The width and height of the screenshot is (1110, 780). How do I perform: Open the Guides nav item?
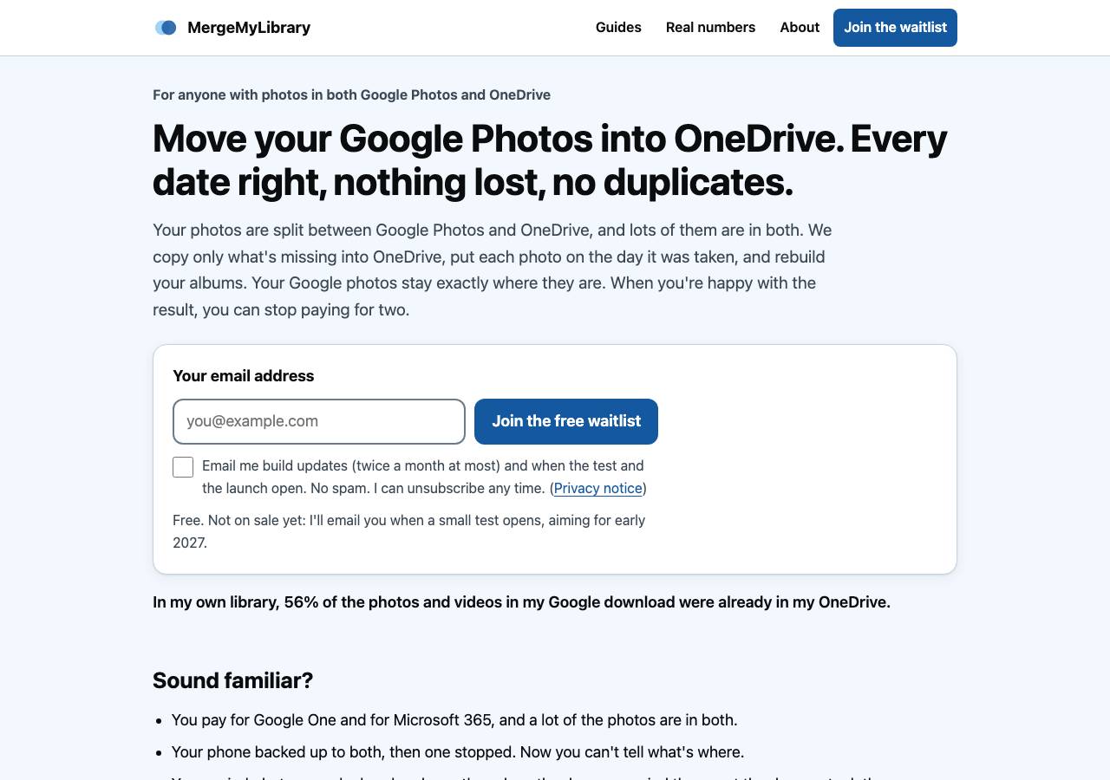pos(618,28)
